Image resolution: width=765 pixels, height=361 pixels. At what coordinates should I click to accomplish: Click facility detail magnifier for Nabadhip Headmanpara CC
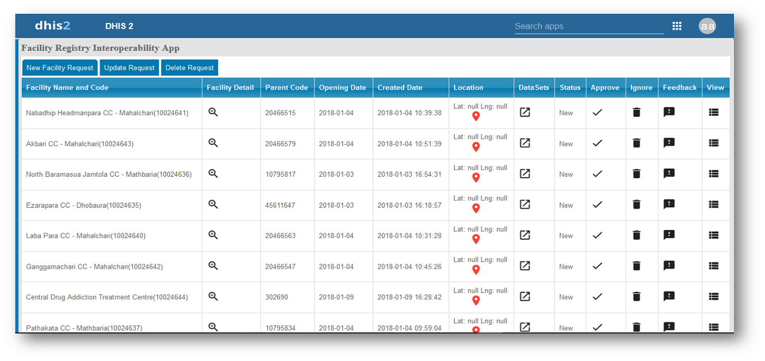click(213, 112)
